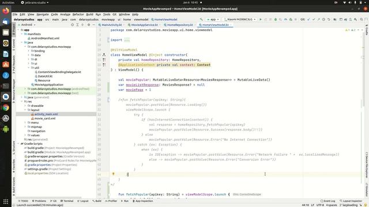Collapse the manifests folder
This screenshot has height=207, width=369.
(x=22, y=34)
